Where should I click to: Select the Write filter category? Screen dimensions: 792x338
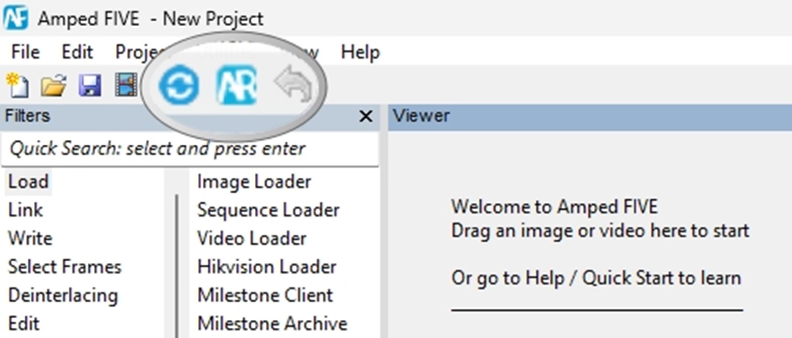click(x=29, y=238)
